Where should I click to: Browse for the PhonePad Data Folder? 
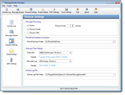pyautogui.click(x=114, y=42)
